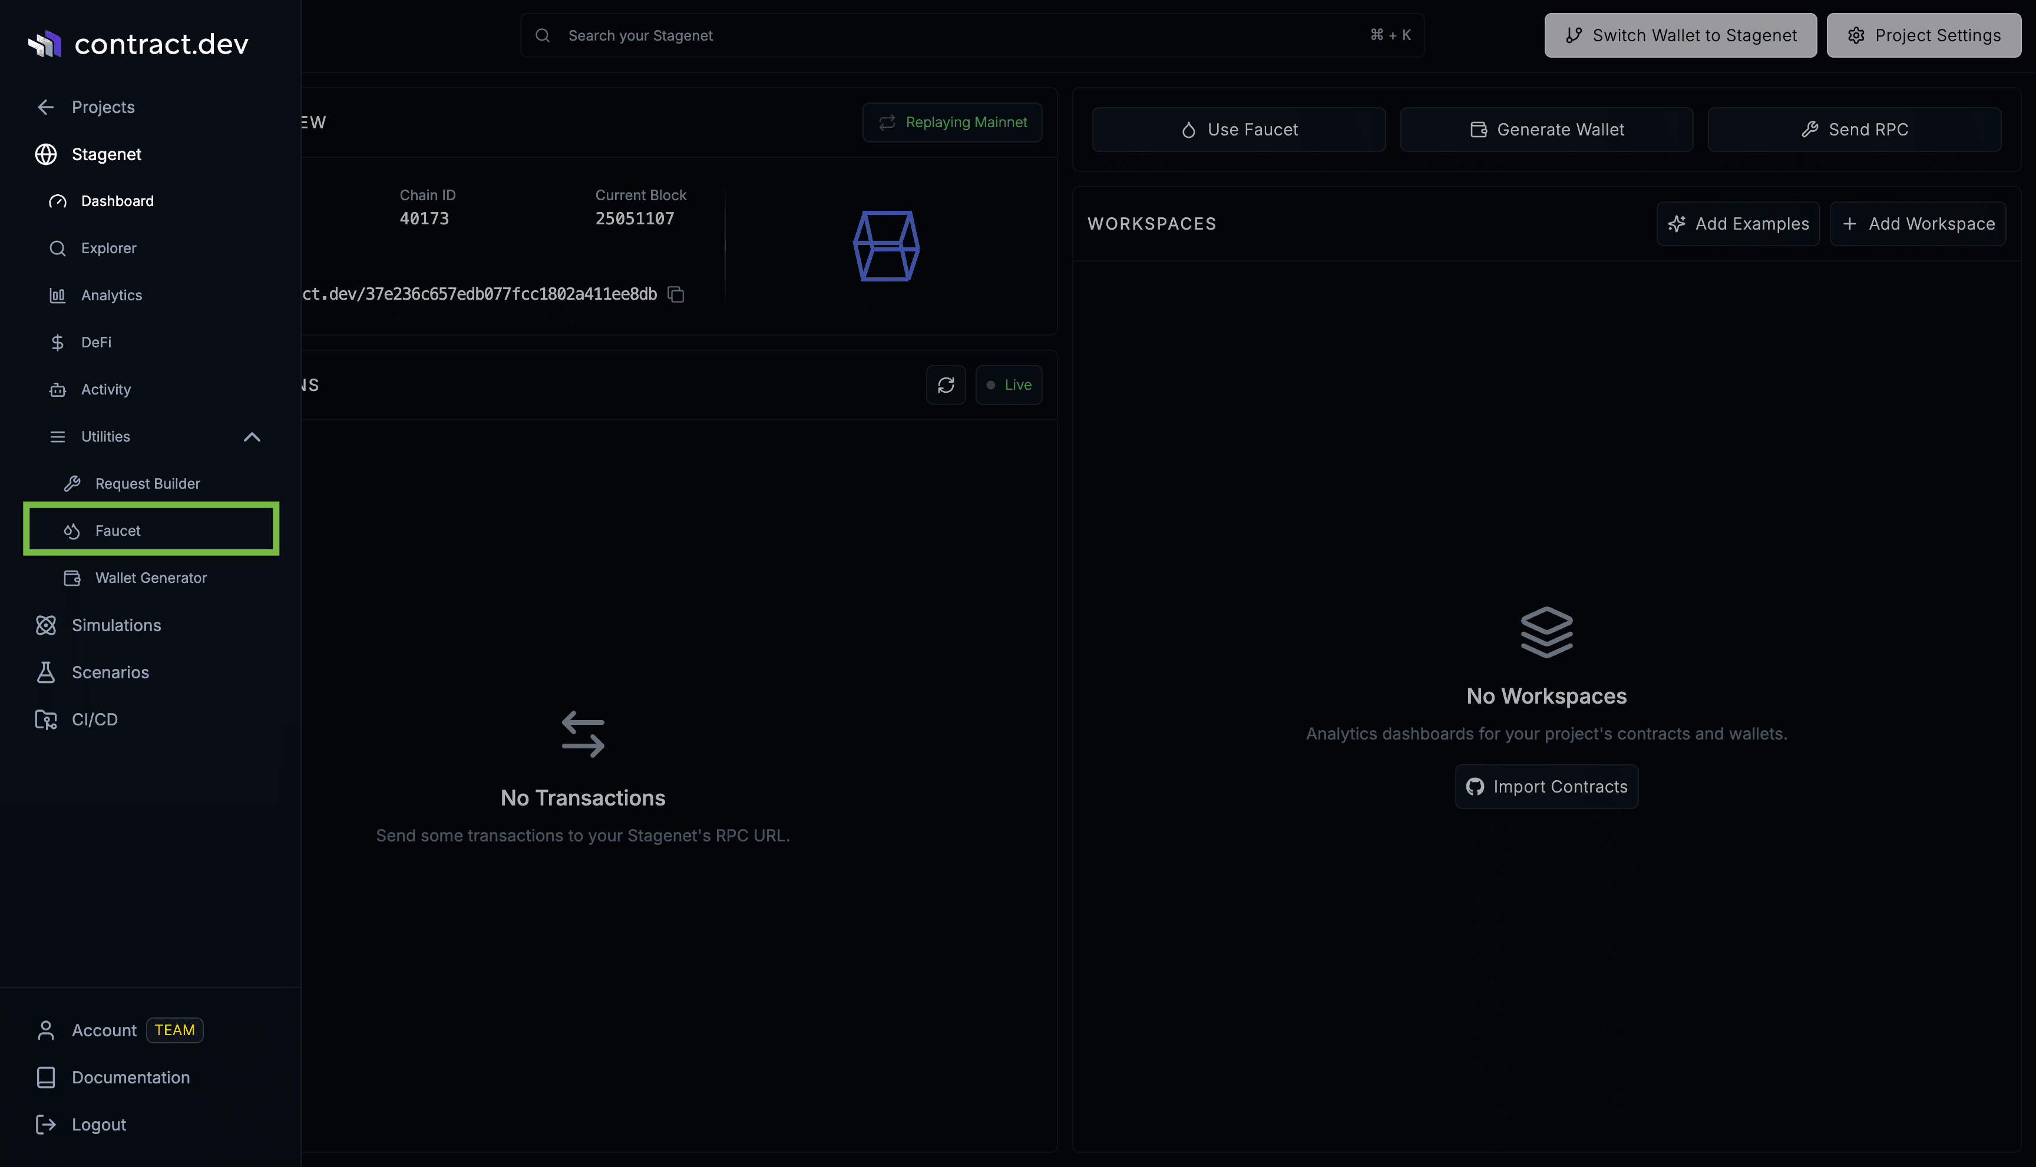Log out of the account
This screenshot has height=1167, width=2036.
tap(98, 1125)
